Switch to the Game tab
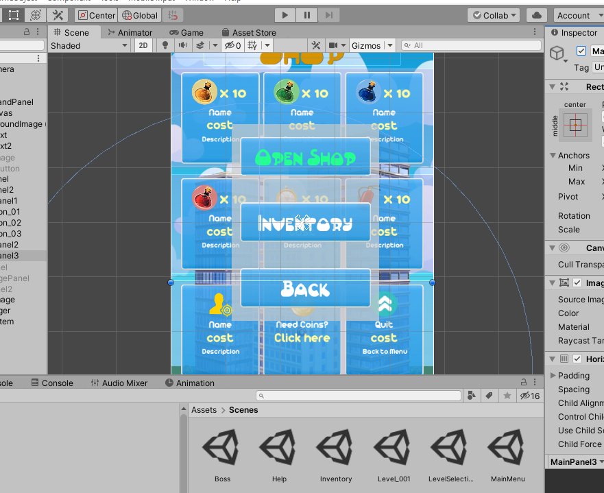Image resolution: width=604 pixels, height=493 pixels. tap(186, 32)
